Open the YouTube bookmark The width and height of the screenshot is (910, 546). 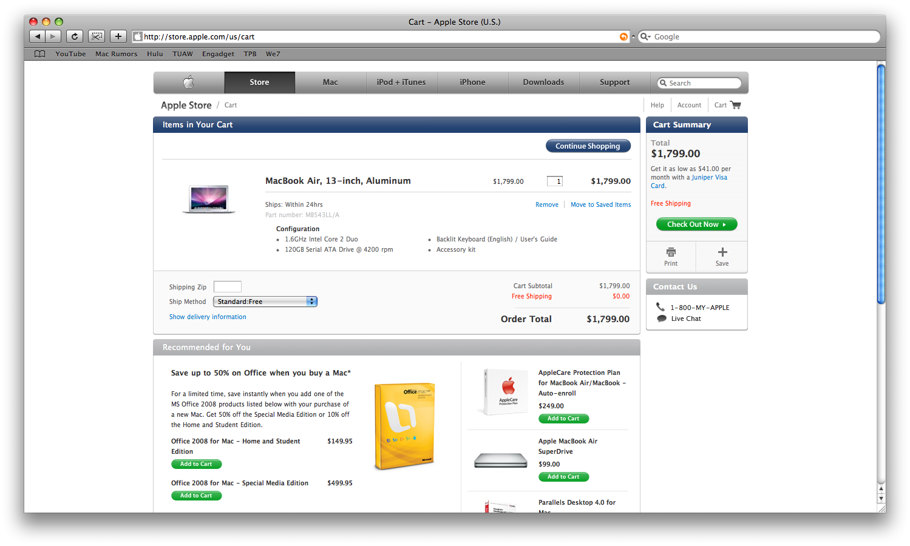coord(70,54)
